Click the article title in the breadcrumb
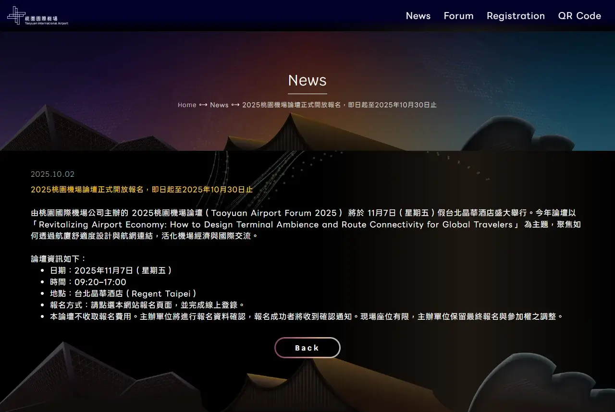Image resolution: width=615 pixels, height=412 pixels. (339, 105)
